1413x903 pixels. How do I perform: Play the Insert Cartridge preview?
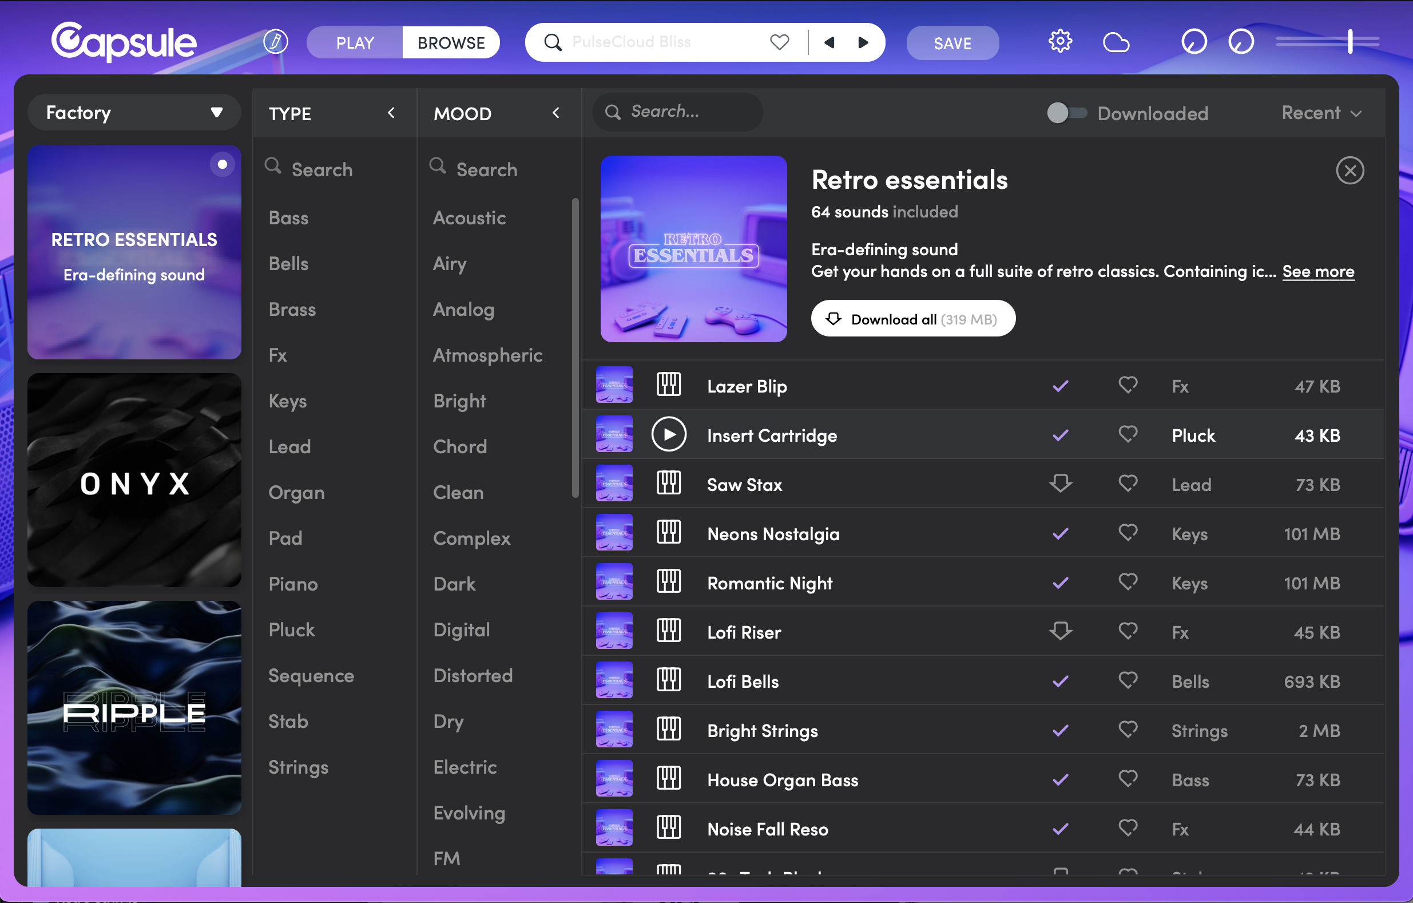pyautogui.click(x=668, y=435)
